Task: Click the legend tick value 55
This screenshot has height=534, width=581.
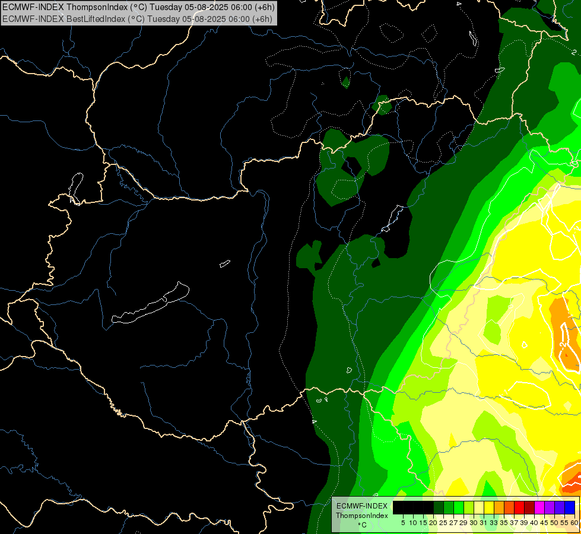Action: coord(565,523)
